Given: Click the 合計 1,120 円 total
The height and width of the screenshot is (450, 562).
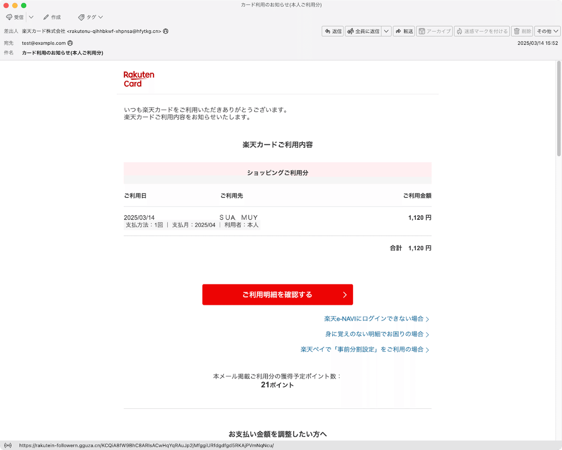Looking at the screenshot, I should click(411, 248).
